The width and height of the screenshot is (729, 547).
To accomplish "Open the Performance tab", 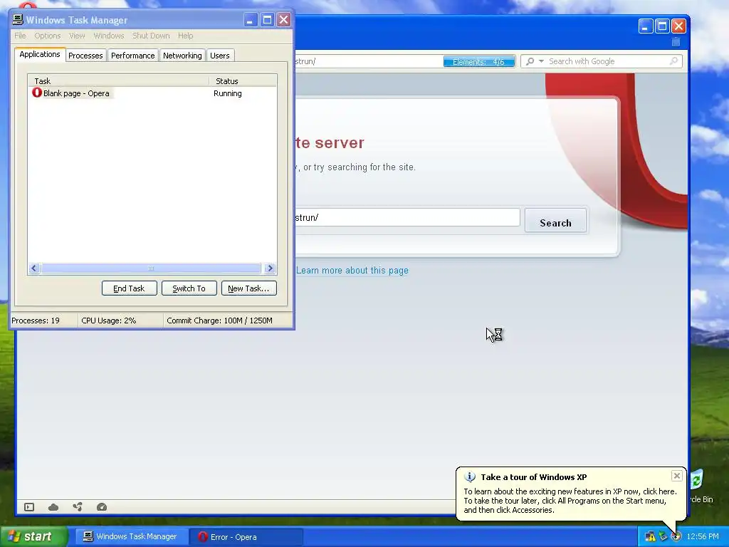I will click(x=132, y=56).
